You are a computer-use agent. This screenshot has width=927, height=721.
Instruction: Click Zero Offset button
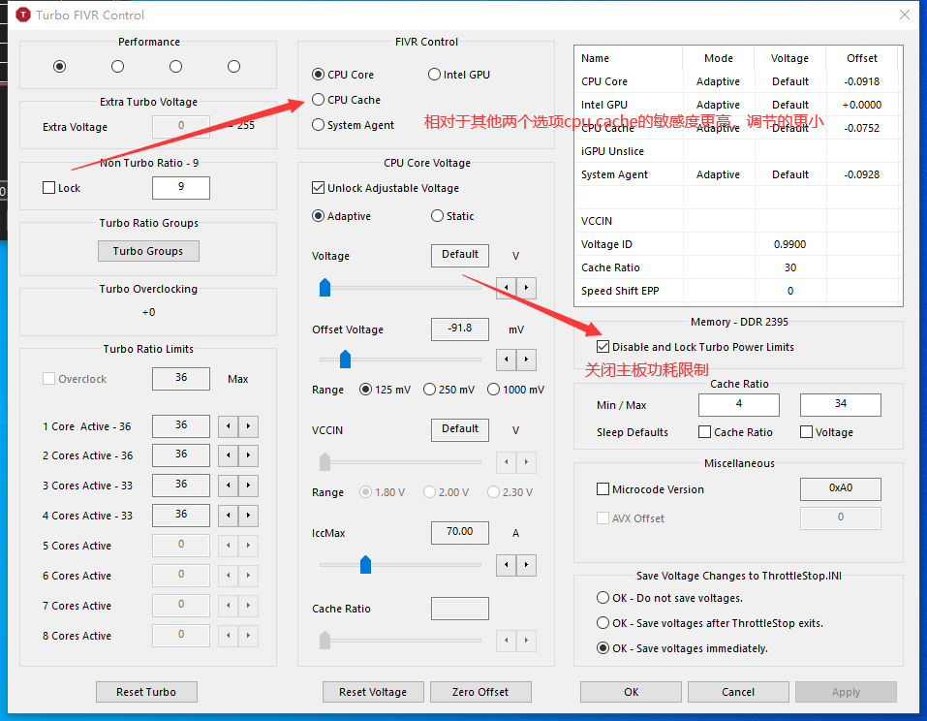(x=480, y=692)
